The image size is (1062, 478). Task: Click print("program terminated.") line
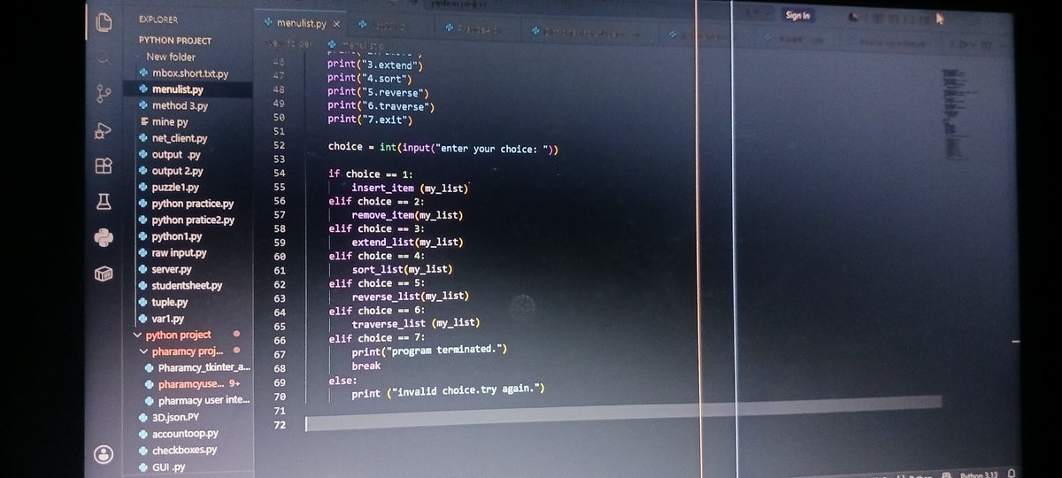(429, 351)
